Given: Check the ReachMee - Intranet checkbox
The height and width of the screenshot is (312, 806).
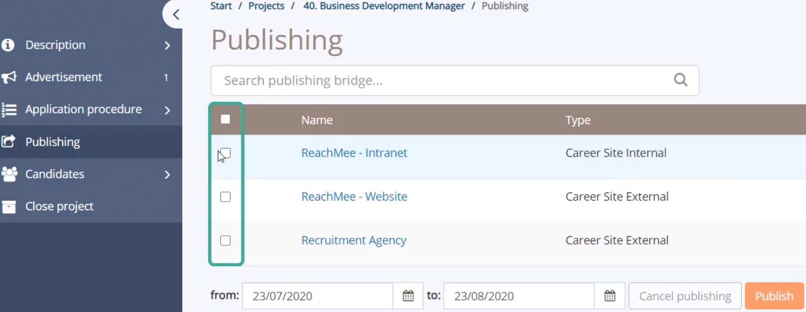Looking at the screenshot, I should [x=225, y=153].
